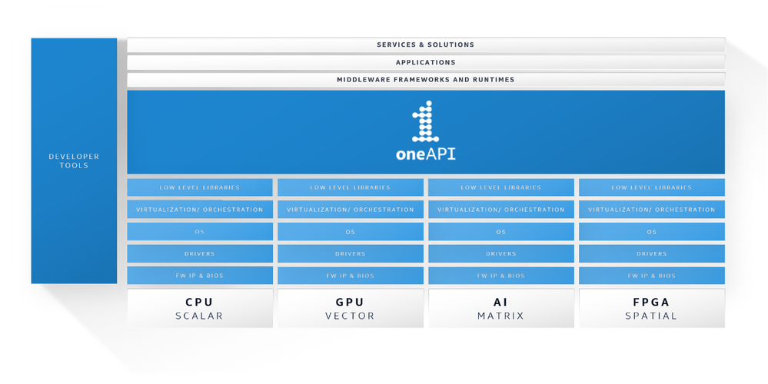Click the CPU Scalar hardware box
The height and width of the screenshot is (384, 768).
200,308
